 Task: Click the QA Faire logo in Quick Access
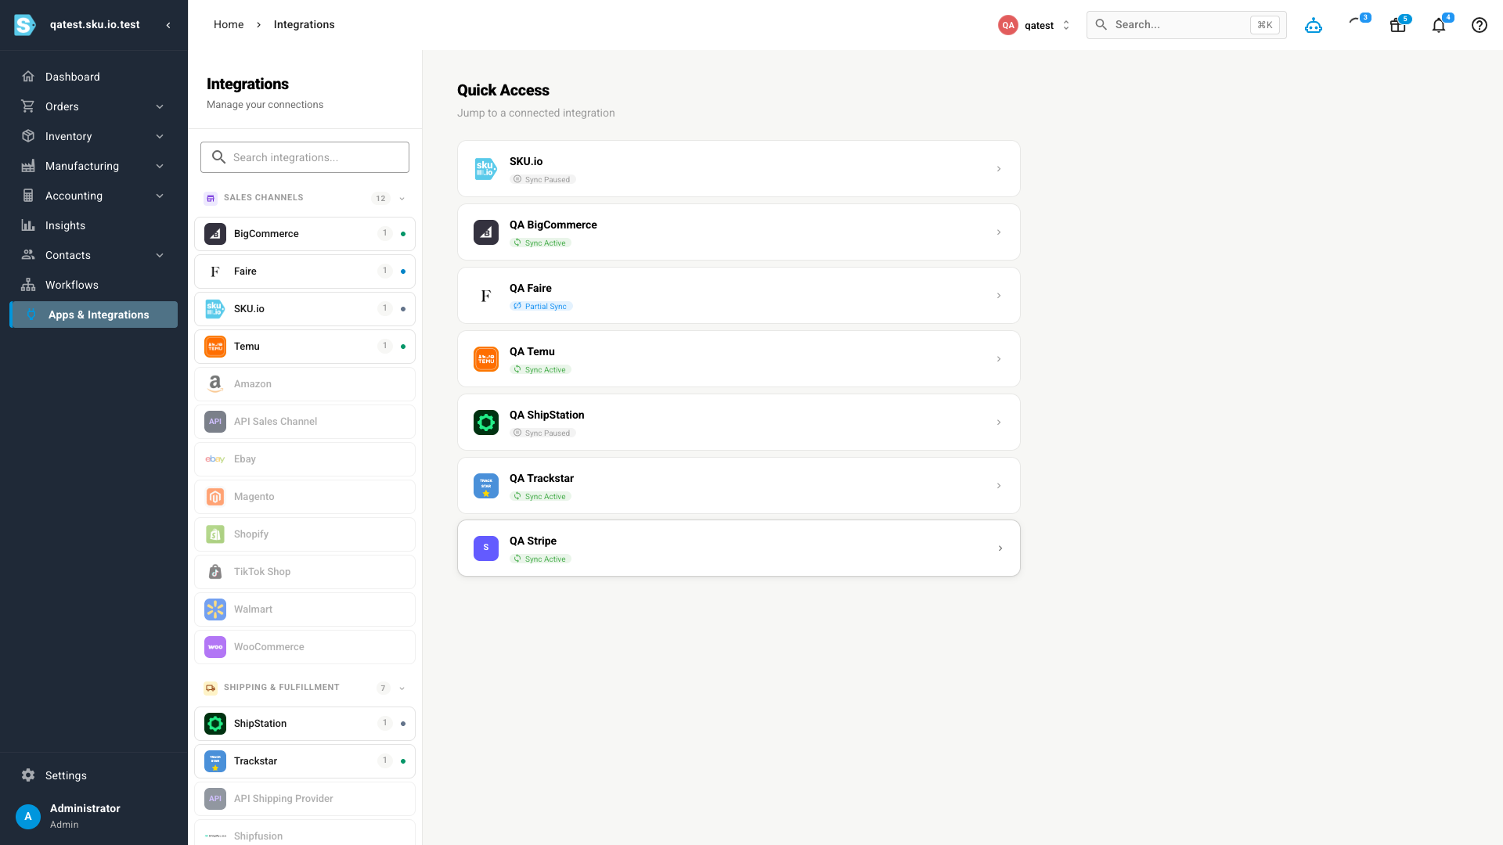coord(486,296)
